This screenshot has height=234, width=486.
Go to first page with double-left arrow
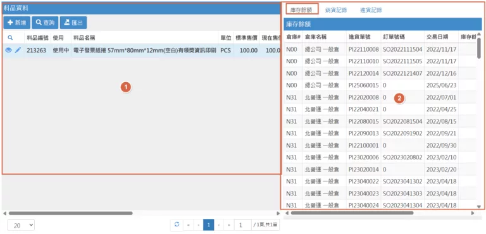pos(188,225)
